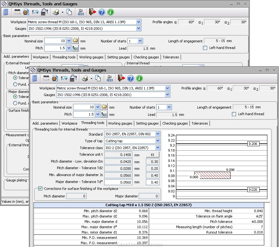
Task: Open the gear settings icon in the back window toolbar
Action: 26,12
